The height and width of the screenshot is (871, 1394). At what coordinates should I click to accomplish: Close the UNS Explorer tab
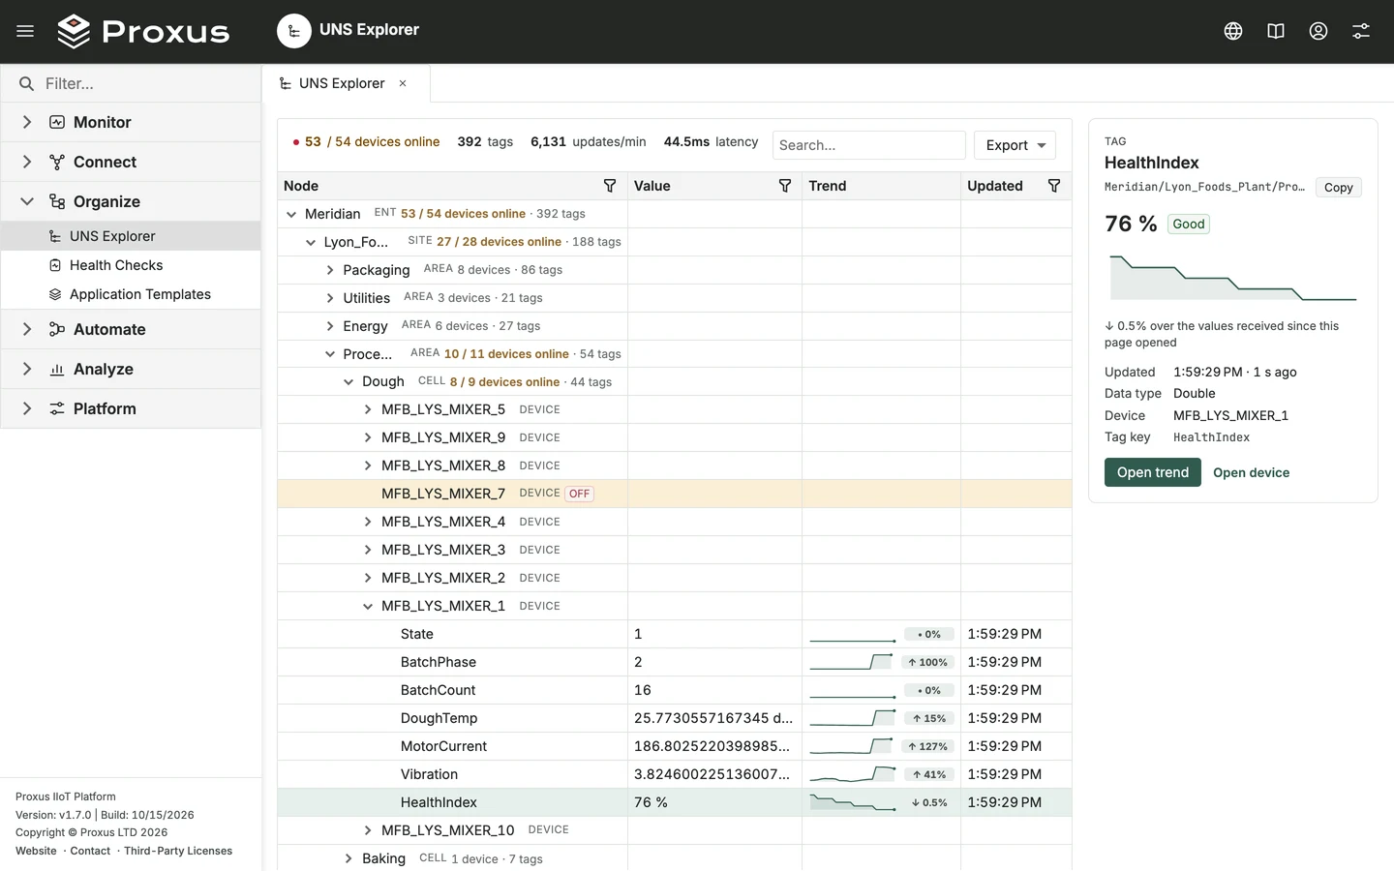click(403, 83)
